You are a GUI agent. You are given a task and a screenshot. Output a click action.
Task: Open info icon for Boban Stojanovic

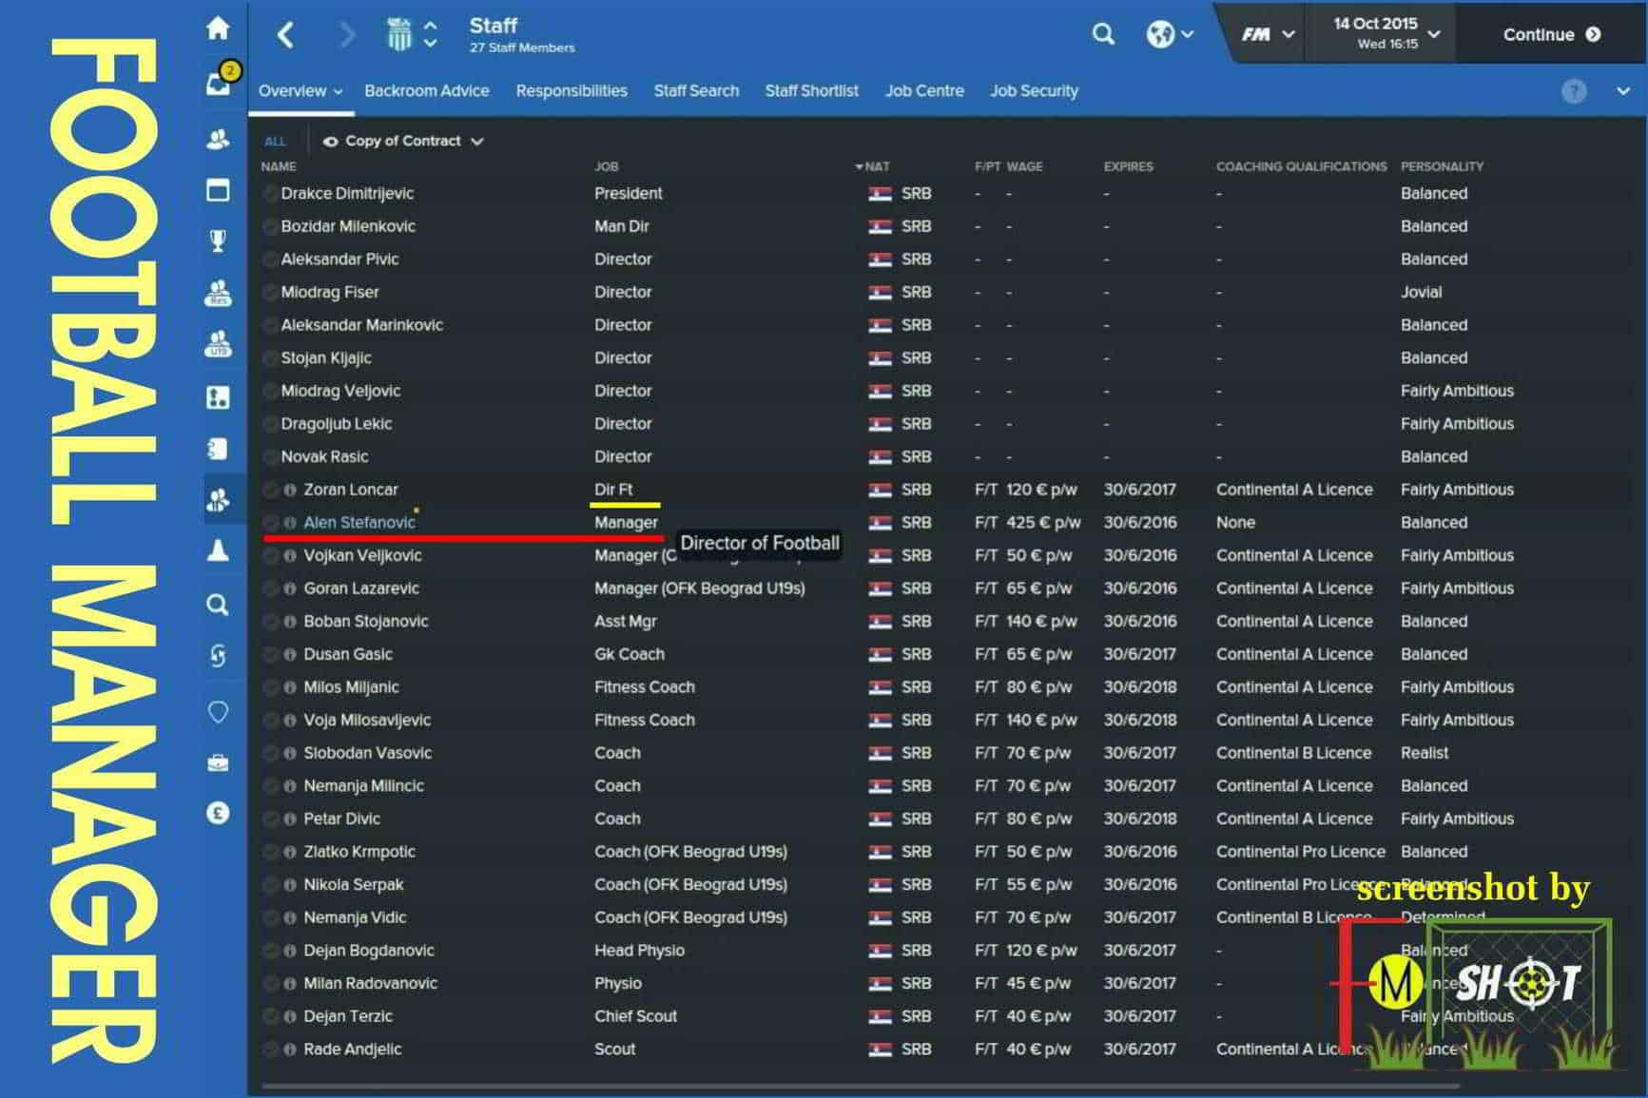(290, 622)
